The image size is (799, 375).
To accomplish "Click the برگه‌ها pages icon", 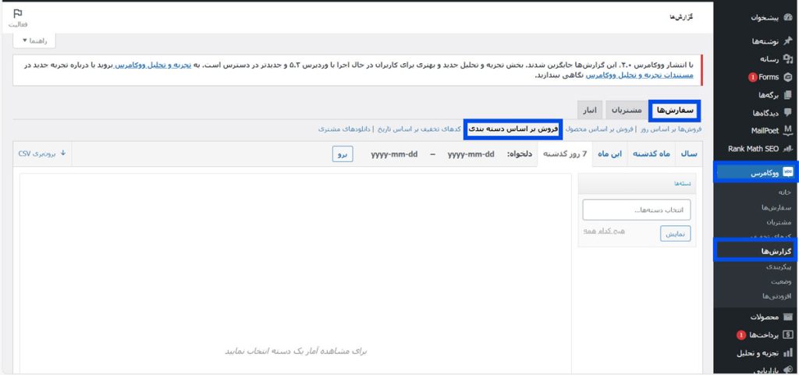I will 788,94.
